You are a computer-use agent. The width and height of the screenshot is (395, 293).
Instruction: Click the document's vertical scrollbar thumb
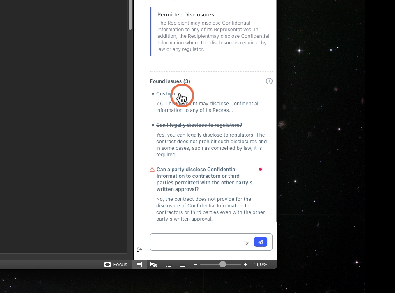[x=130, y=15]
